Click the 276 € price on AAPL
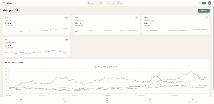 click(8, 23)
